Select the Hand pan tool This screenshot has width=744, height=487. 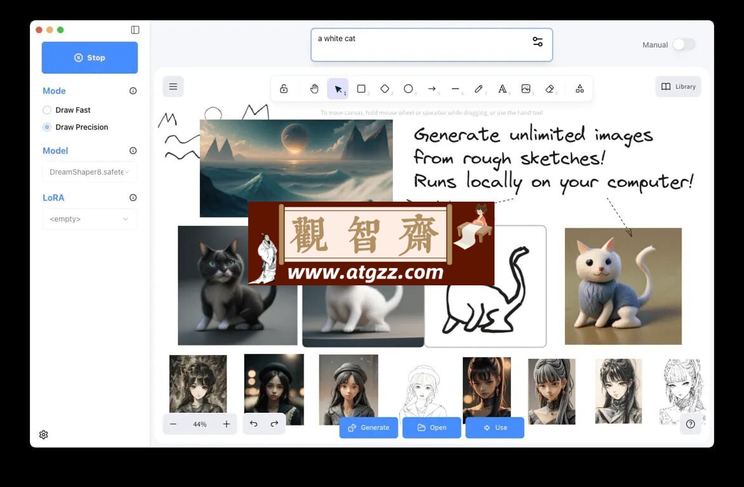coord(314,89)
